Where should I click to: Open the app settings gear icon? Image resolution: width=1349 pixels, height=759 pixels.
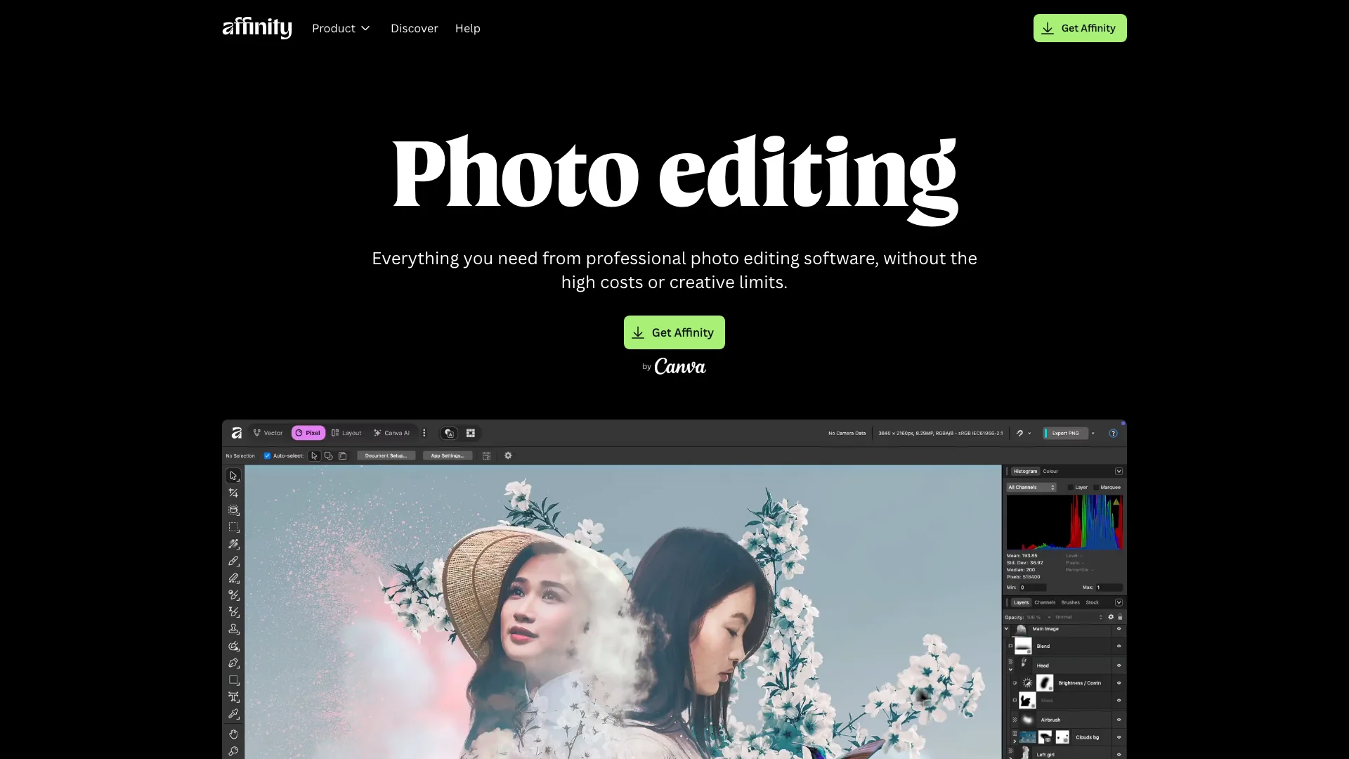click(508, 455)
